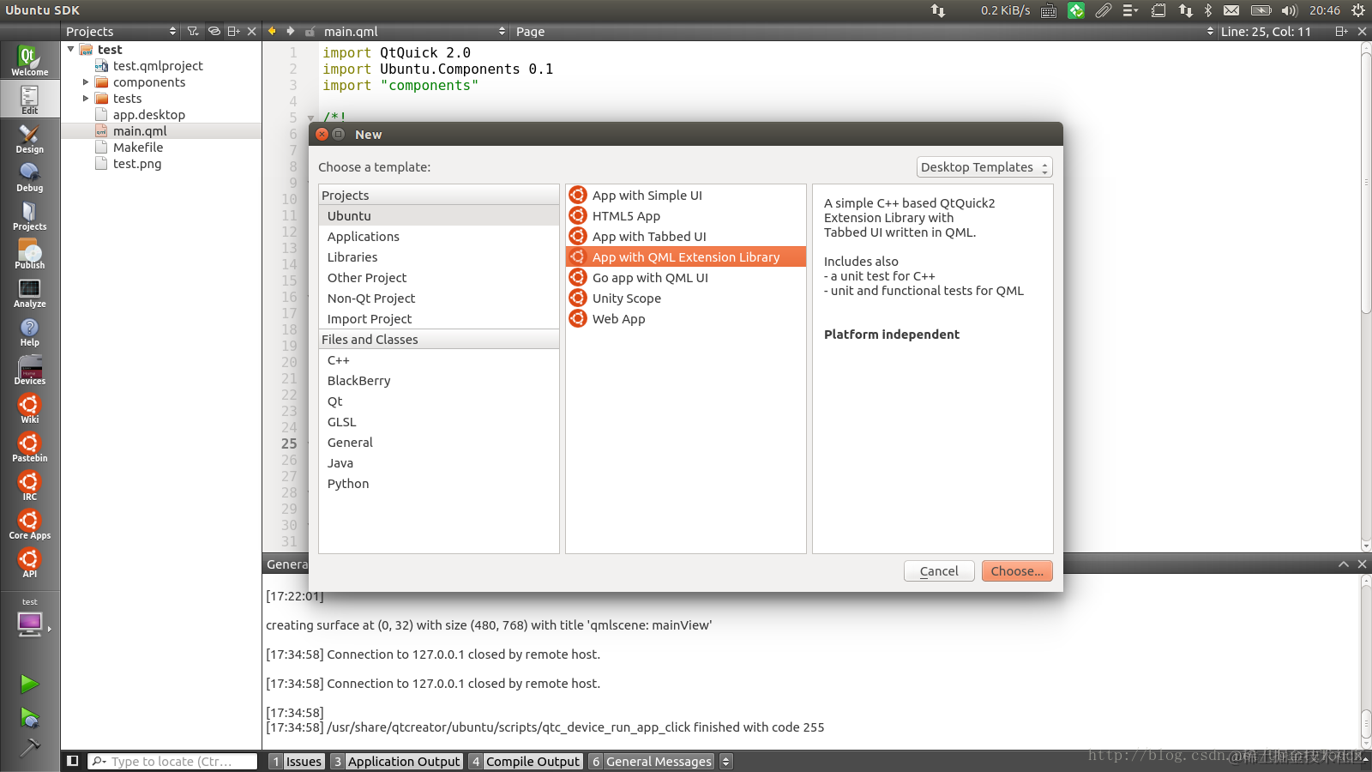This screenshot has width=1372, height=772.
Task: Open the keyboard indicator in system tray
Action: click(1049, 10)
